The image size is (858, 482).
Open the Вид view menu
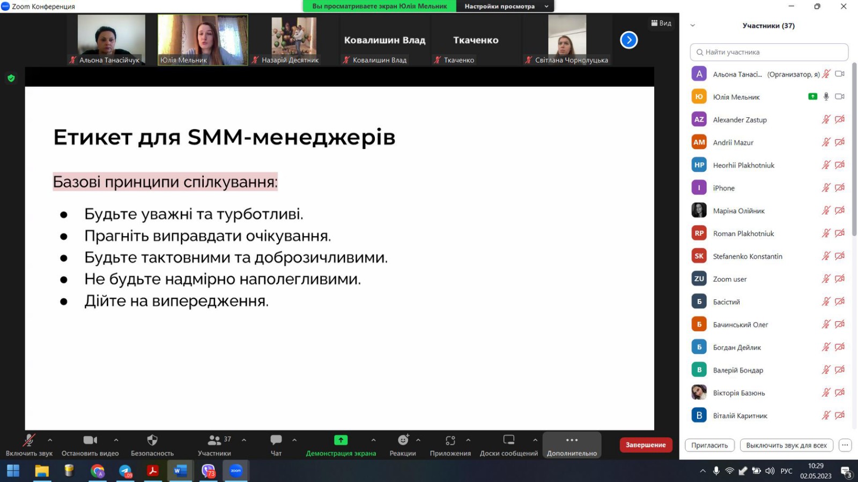click(661, 23)
